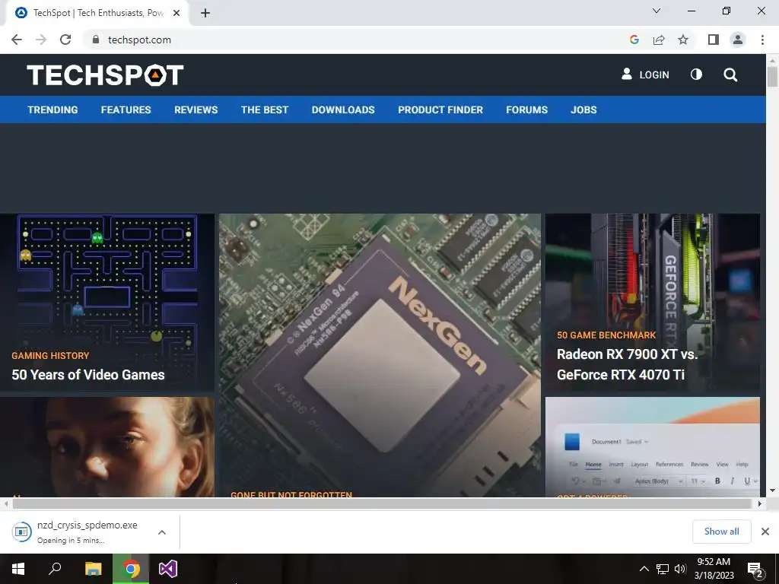Go to DOWNLOADS
Viewport: 779px width, 584px height.
coord(343,109)
